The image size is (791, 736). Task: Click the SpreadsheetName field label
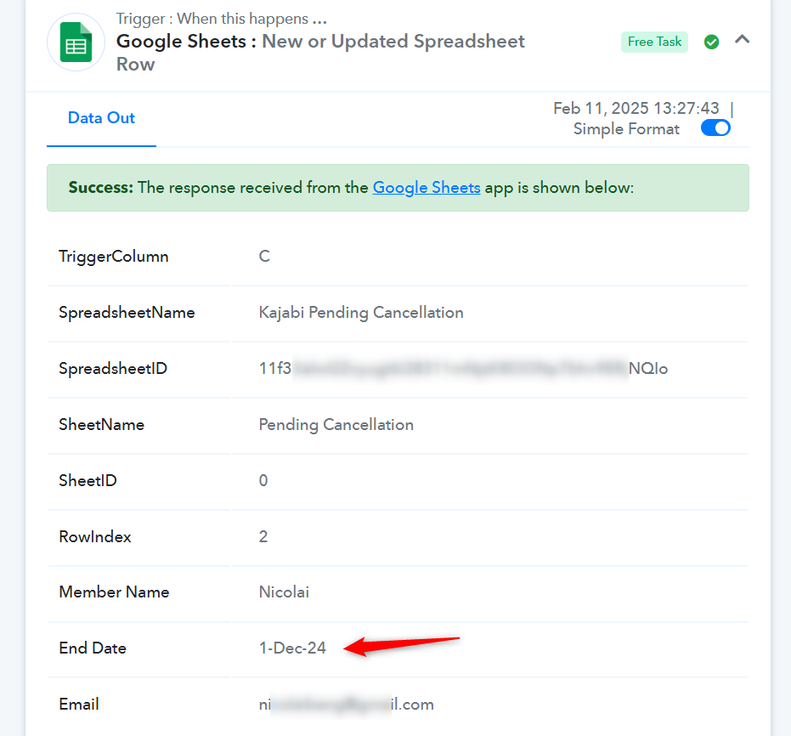pos(127,313)
